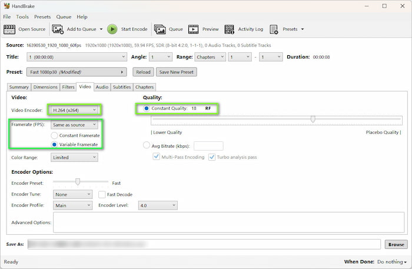Click the Advanced Options text box
The image size is (412, 269).
click(x=228, y=222)
